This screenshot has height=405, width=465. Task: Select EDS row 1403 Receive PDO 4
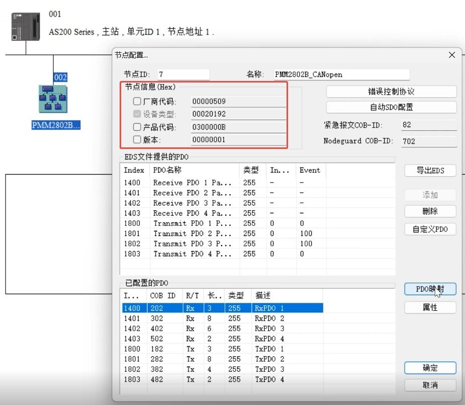pyautogui.click(x=257, y=213)
